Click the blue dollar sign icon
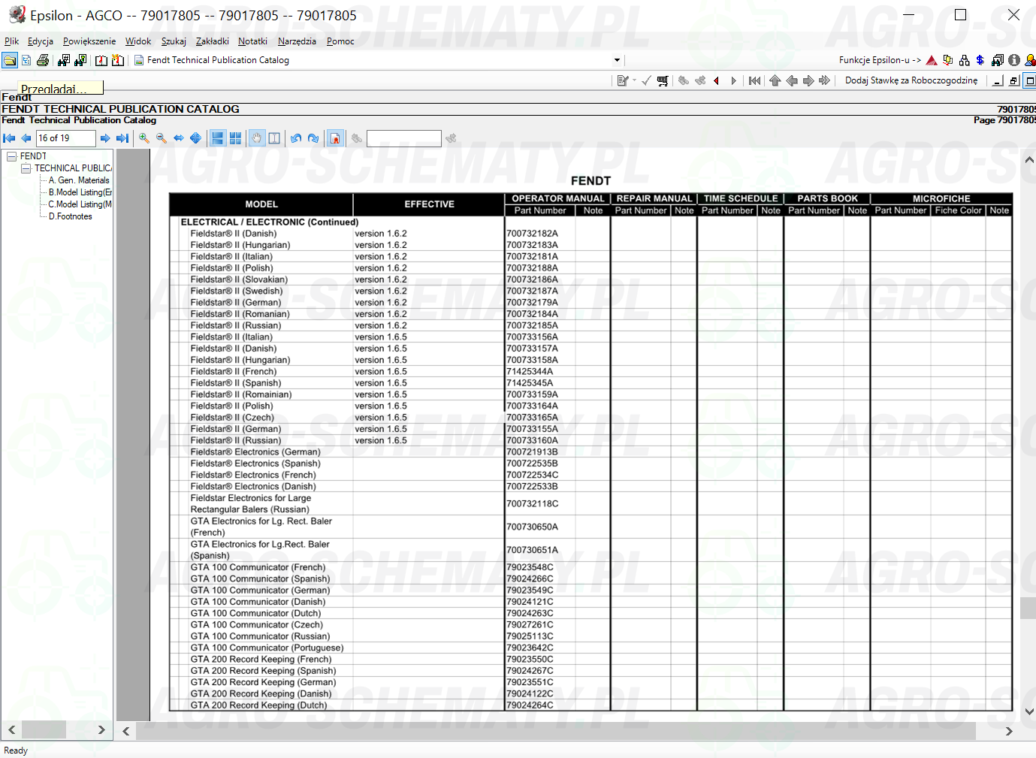This screenshot has height=758, width=1036. coord(980,60)
